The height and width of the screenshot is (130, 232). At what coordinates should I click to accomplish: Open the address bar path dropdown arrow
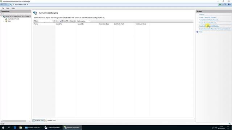(28, 5)
